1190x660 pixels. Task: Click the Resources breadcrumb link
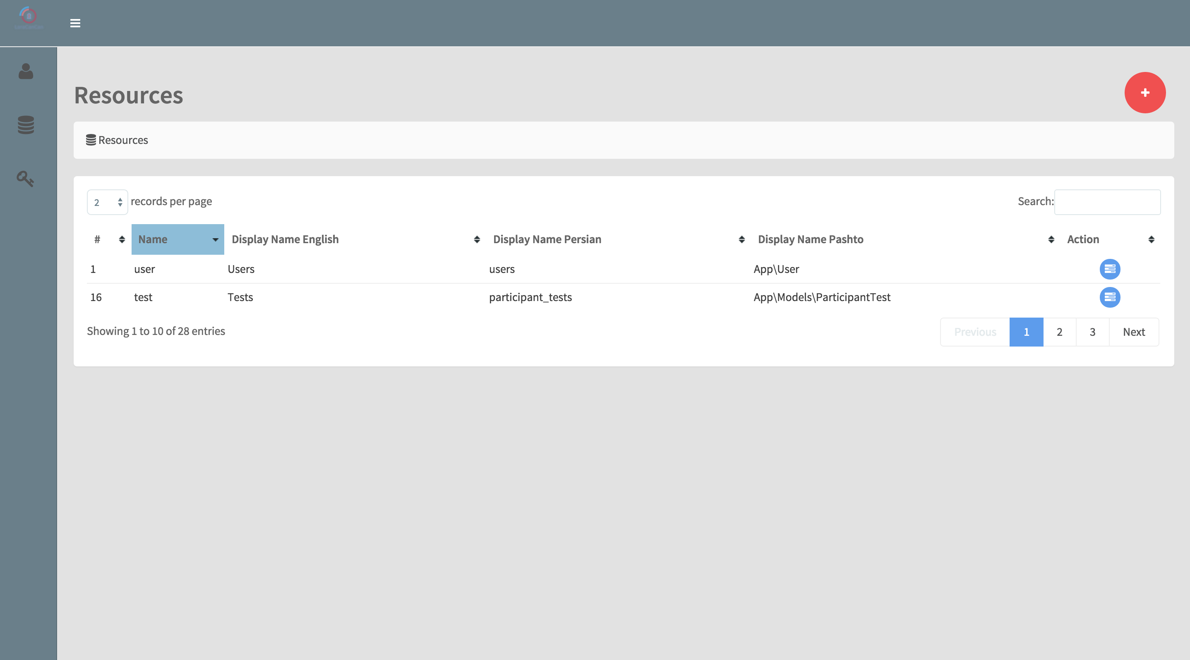122,140
